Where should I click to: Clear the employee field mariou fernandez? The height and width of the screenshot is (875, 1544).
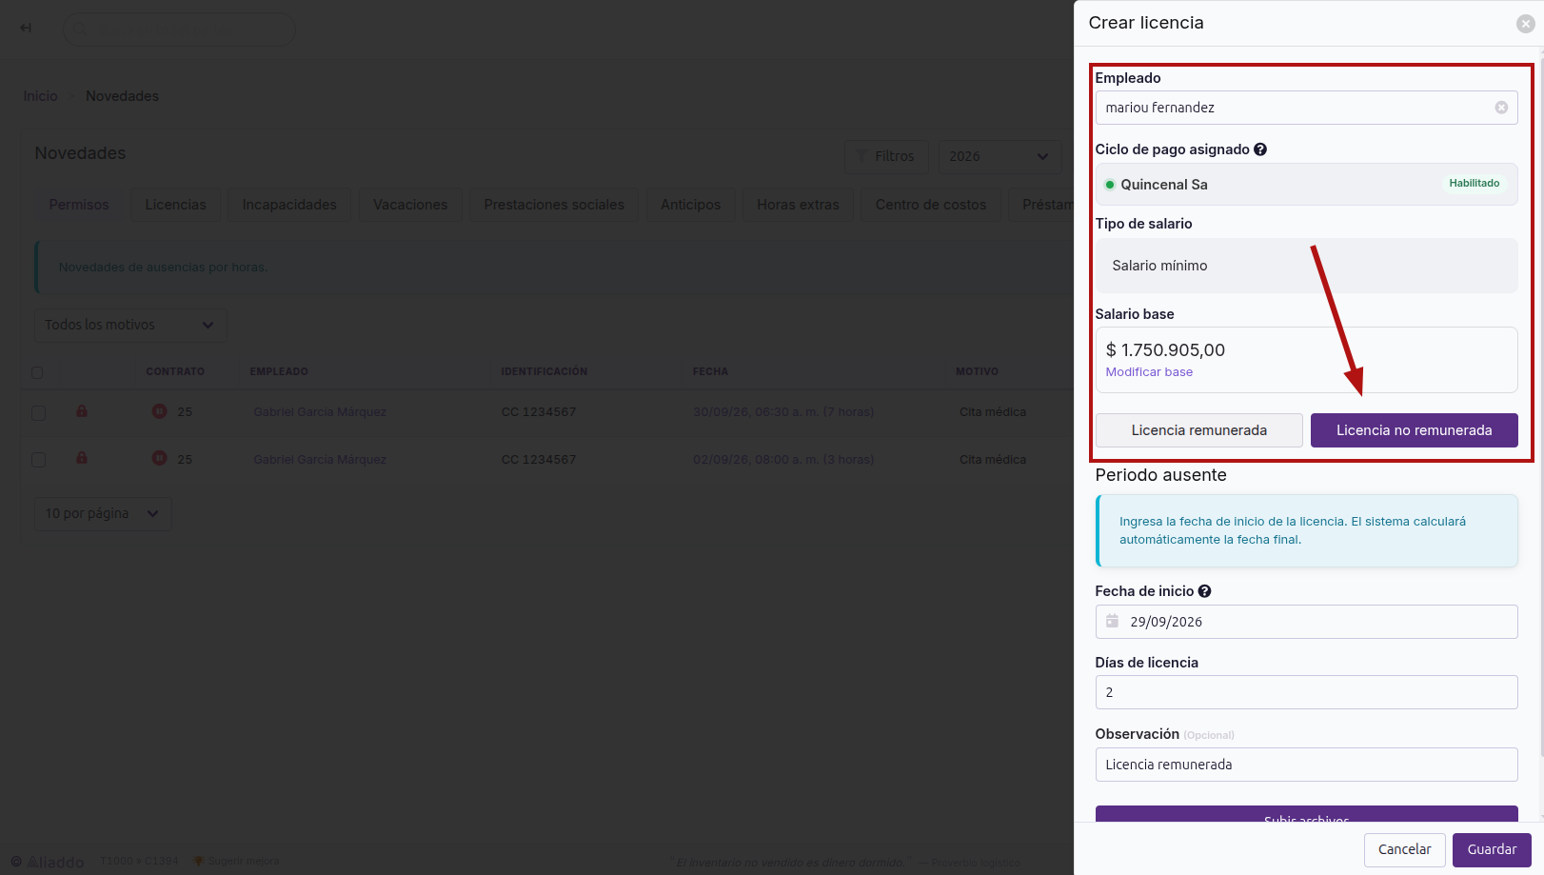(1501, 108)
